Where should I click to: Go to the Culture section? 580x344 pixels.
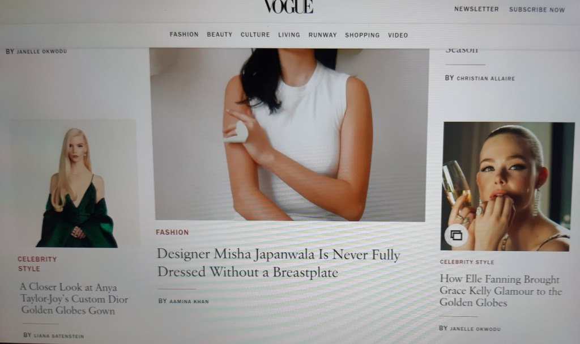pos(255,35)
